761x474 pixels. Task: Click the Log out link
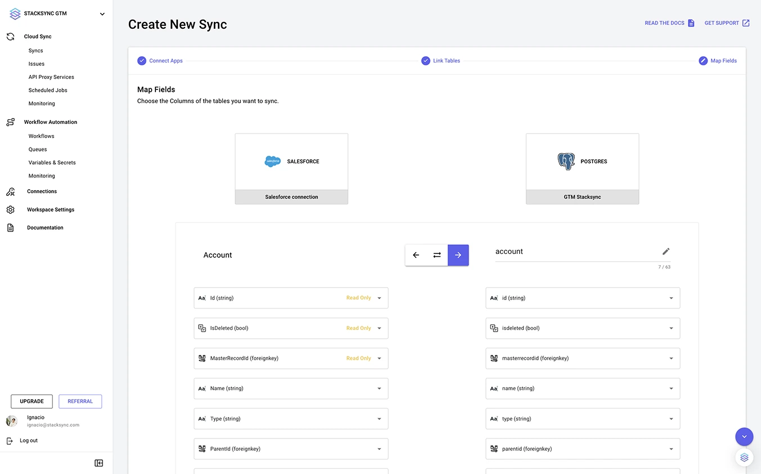pyautogui.click(x=29, y=441)
